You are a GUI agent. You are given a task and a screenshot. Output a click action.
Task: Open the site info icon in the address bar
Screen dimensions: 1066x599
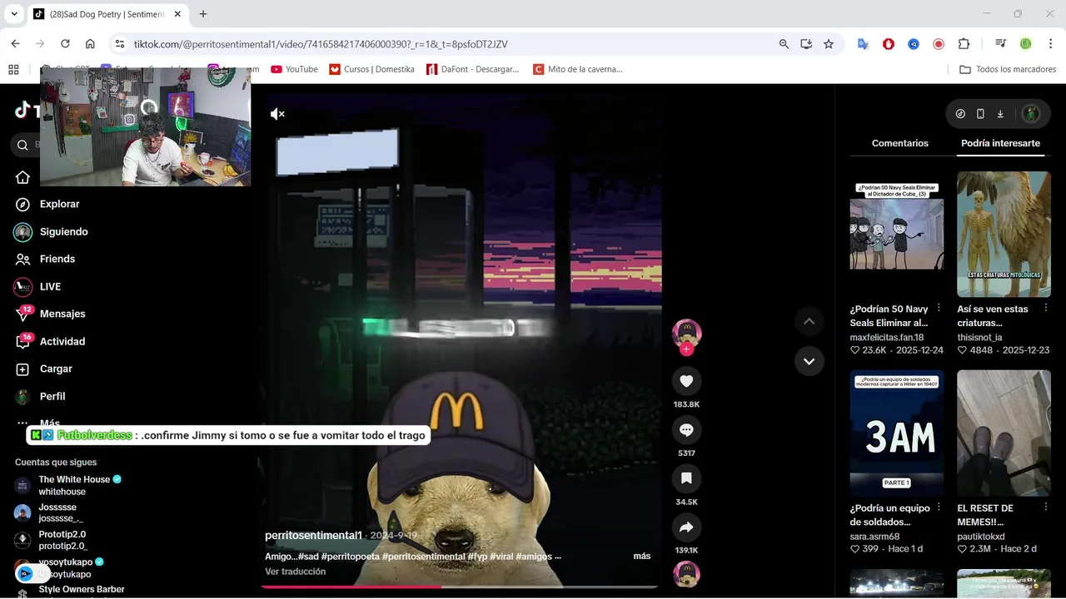click(x=120, y=44)
